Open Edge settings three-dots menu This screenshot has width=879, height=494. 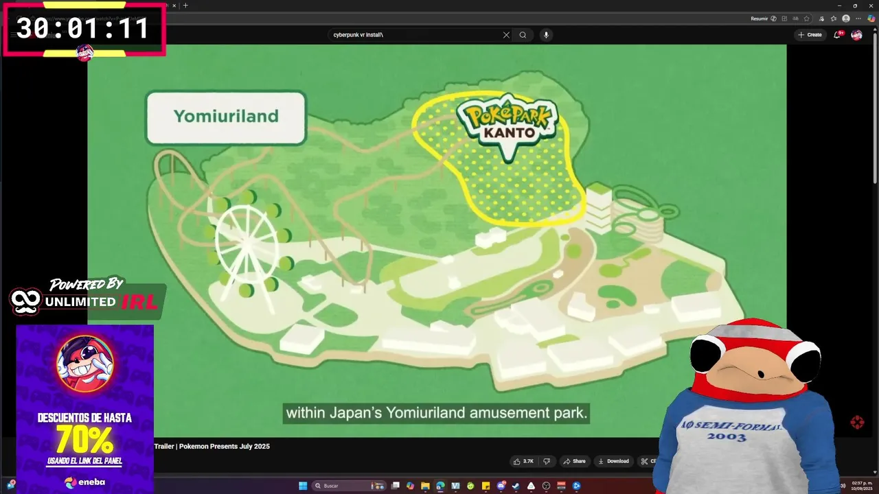[858, 19]
